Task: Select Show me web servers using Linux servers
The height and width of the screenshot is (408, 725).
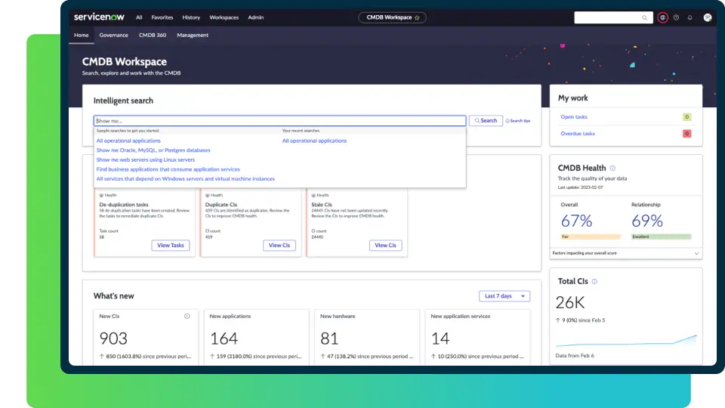Action: click(146, 160)
